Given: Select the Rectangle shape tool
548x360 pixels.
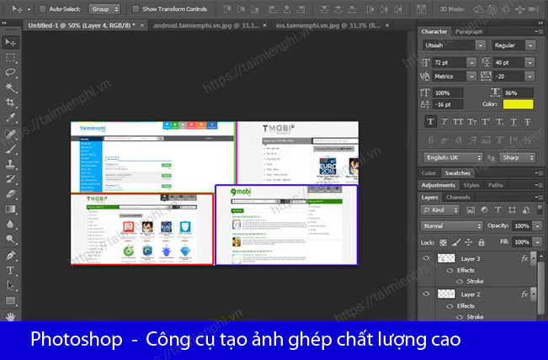Looking at the screenshot, I should [10, 300].
